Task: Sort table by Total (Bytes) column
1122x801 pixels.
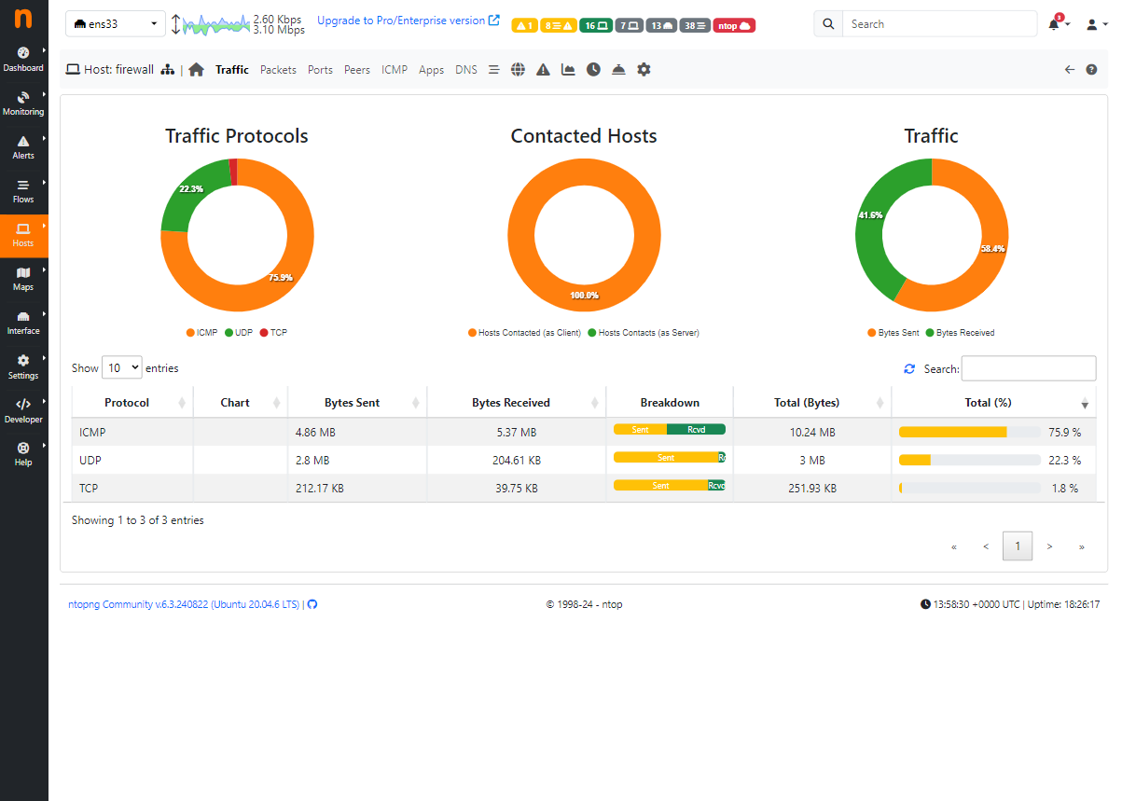Action: (812, 403)
